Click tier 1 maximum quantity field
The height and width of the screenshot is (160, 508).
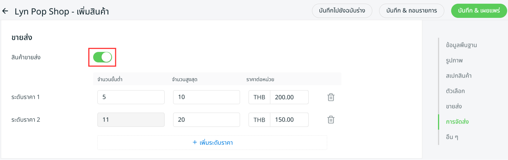[206, 97]
